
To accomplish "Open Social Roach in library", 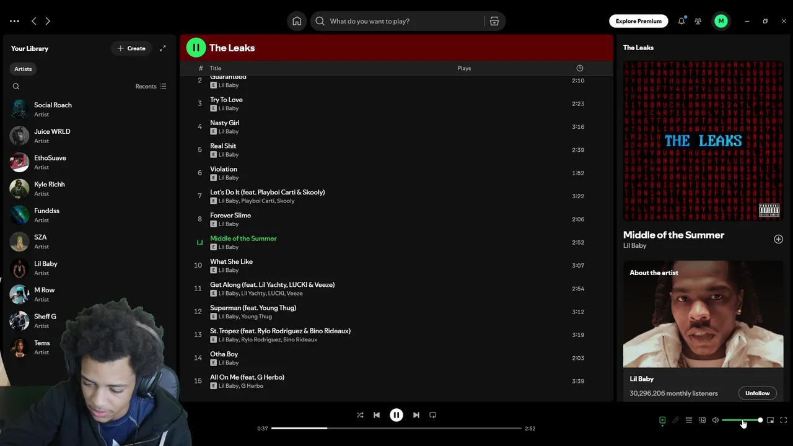I will tap(89, 109).
